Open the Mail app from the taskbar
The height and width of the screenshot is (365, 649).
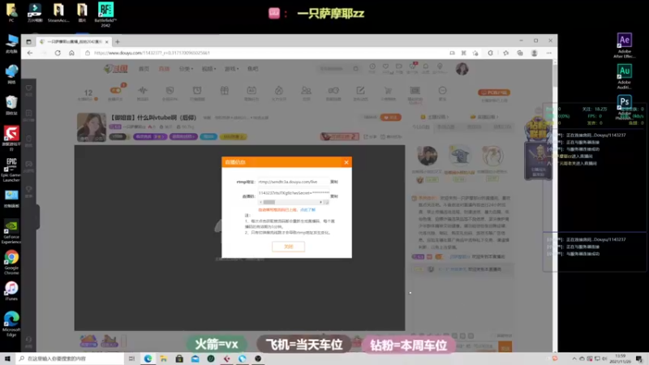[x=195, y=359]
